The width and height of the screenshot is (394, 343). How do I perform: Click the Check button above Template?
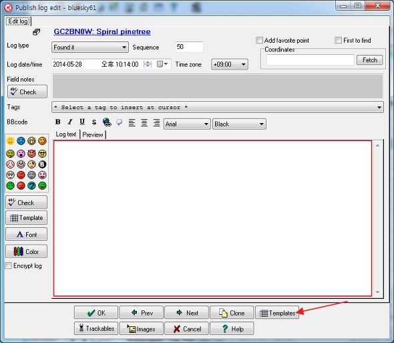click(26, 203)
